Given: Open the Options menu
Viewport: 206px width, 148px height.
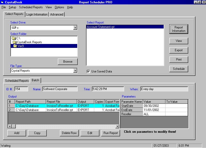Looking at the screenshot, I should pyautogui.click(x=59, y=7).
